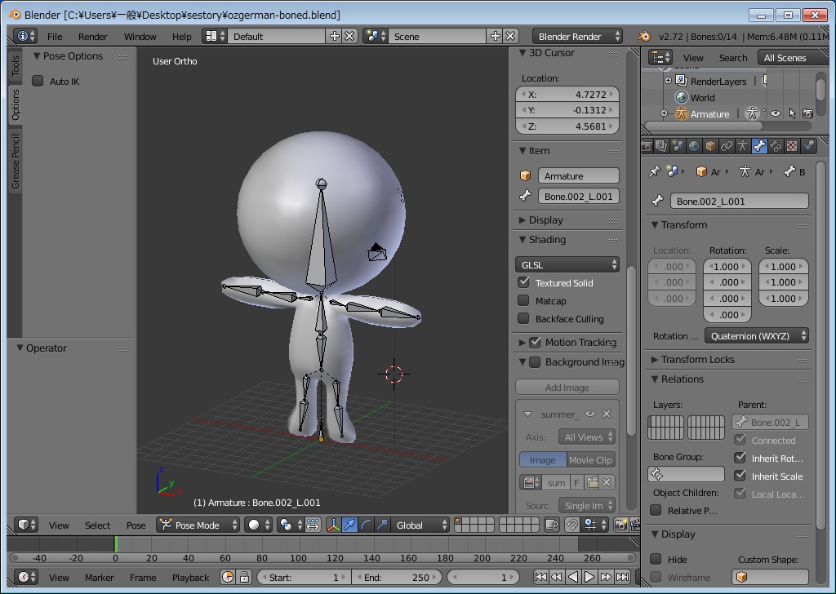This screenshot has width=836, height=594.
Task: Open the Render Layers properties tab
Action: [x=661, y=145]
